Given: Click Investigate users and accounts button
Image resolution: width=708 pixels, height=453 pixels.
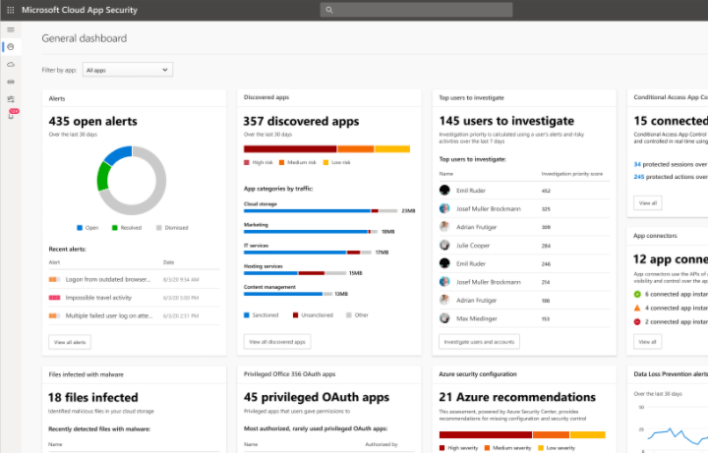Looking at the screenshot, I should 479,342.
